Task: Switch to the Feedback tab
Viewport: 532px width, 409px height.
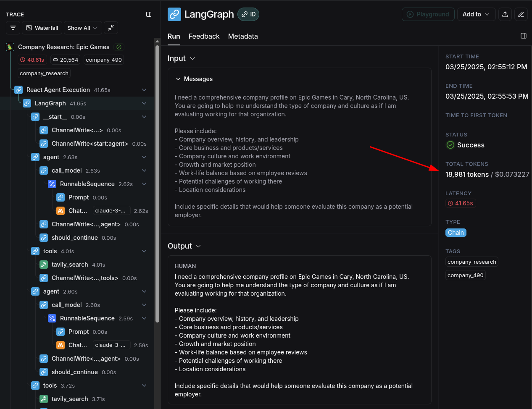Action: (204, 37)
